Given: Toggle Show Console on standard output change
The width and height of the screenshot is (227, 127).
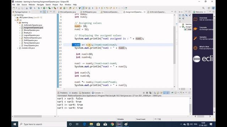Looking at the screenshot, I should (x=165, y=93).
